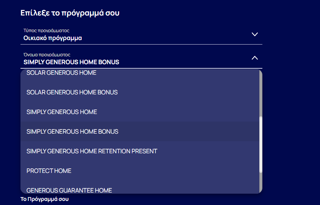Open the Τύπος προγράμματος dropdown field
This screenshot has height=205, width=320.
(141, 34)
